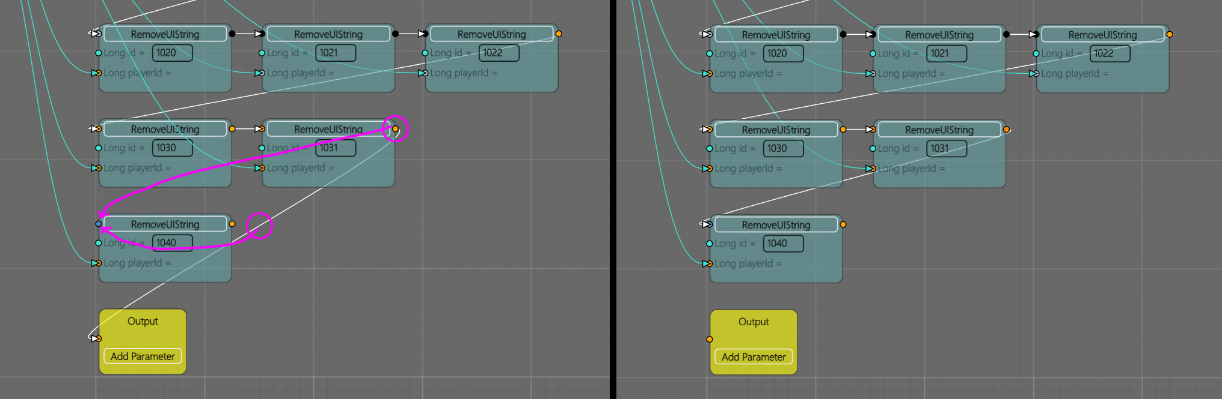Select the 1031 id field in right graph
Image resolution: width=1222 pixels, height=399 pixels.
coord(946,148)
